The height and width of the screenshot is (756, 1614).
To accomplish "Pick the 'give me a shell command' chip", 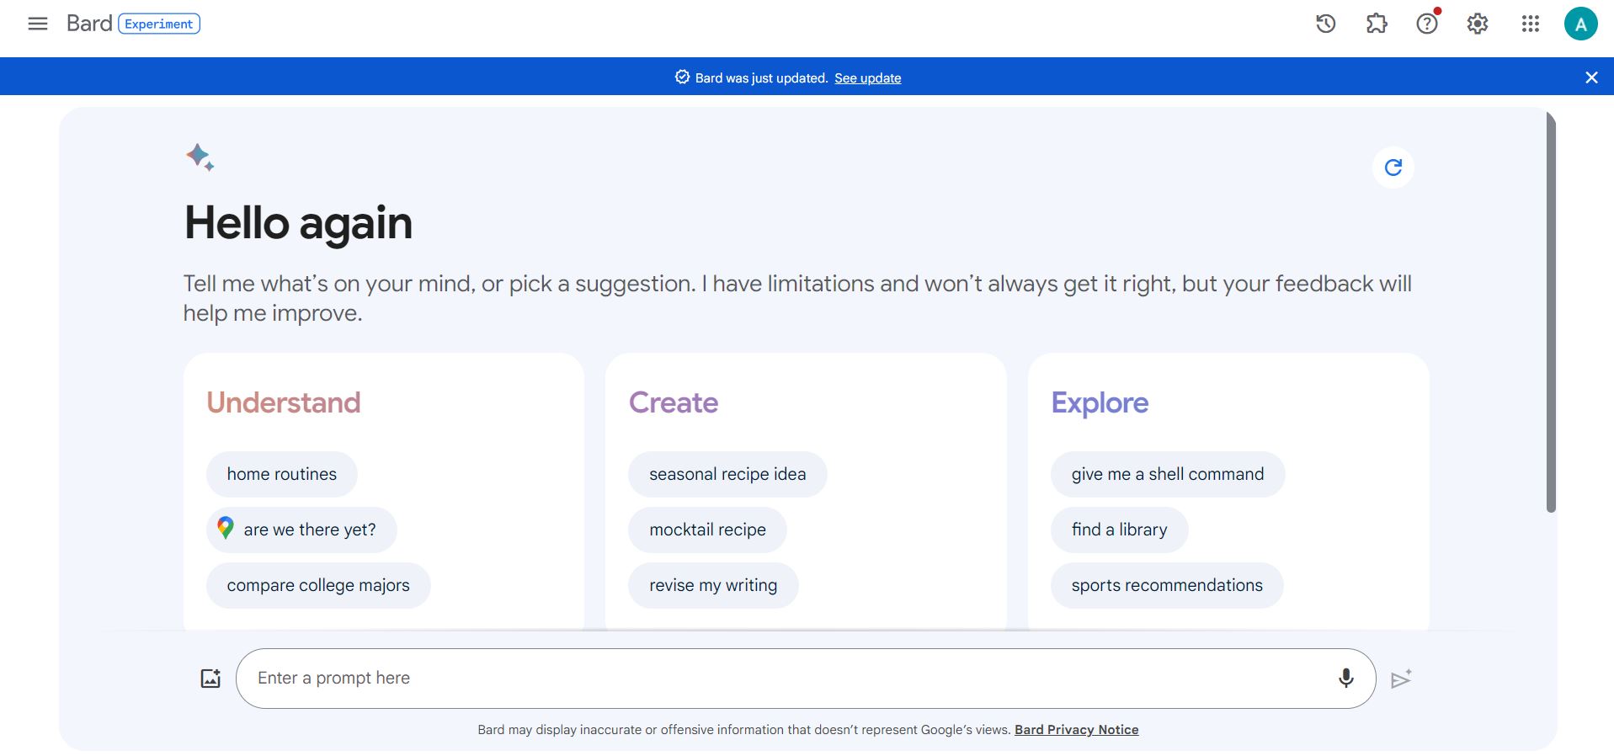I will pos(1168,474).
